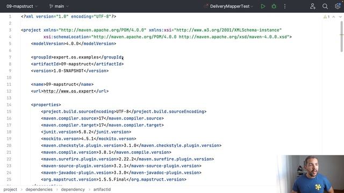Click the junit.version value 5.8.2
Image resolution: width=344 pixels, height=193 pixels.
tap(85, 132)
